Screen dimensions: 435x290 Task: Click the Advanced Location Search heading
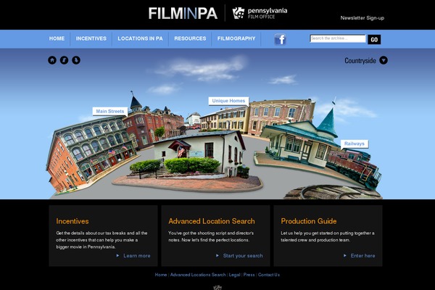pyautogui.click(x=212, y=221)
